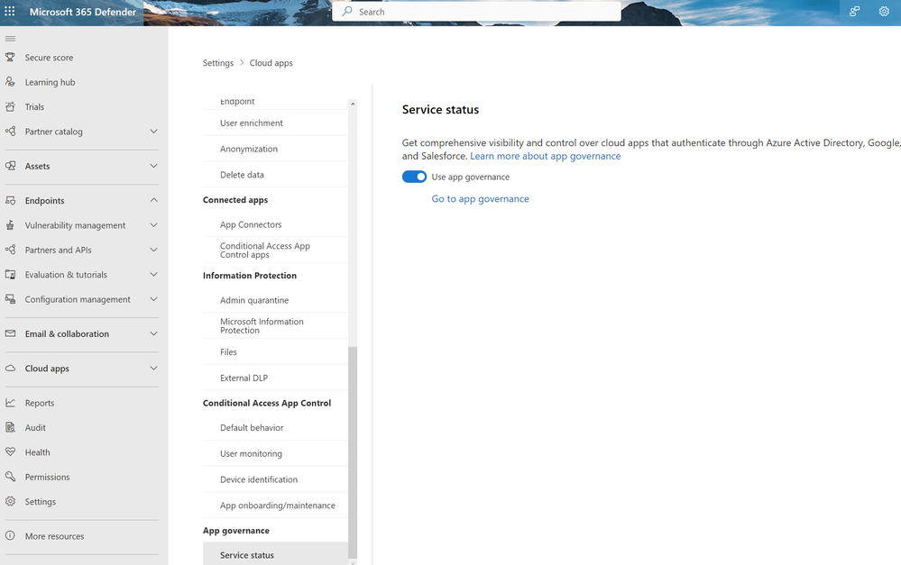Click the Endpoints device icon
This screenshot has height=565, width=901.
pyautogui.click(x=10, y=200)
